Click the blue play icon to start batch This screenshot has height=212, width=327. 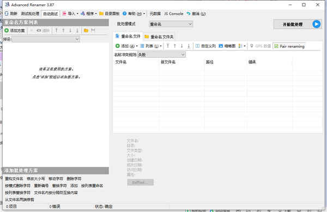pyautogui.click(x=316, y=24)
